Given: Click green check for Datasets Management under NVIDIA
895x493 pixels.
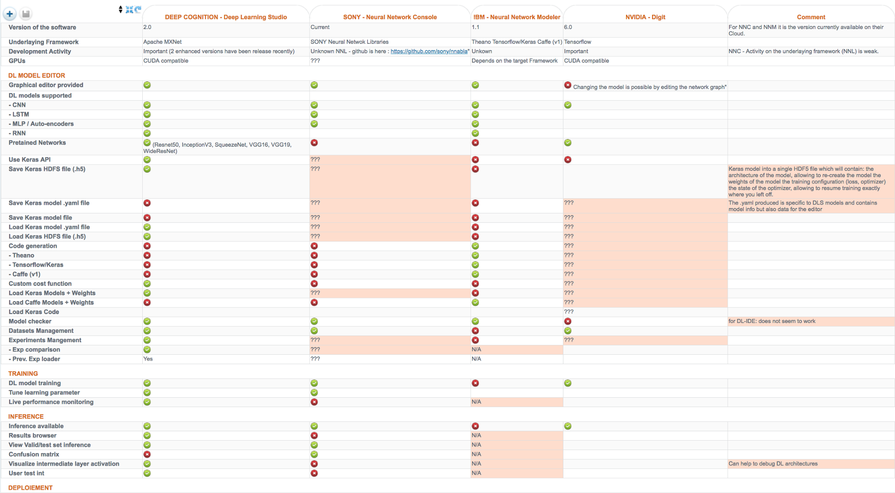Looking at the screenshot, I should (568, 331).
